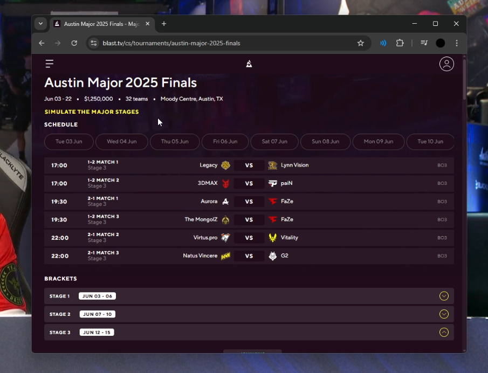Go back with the browser back arrow
This screenshot has width=488, height=373.
point(42,43)
